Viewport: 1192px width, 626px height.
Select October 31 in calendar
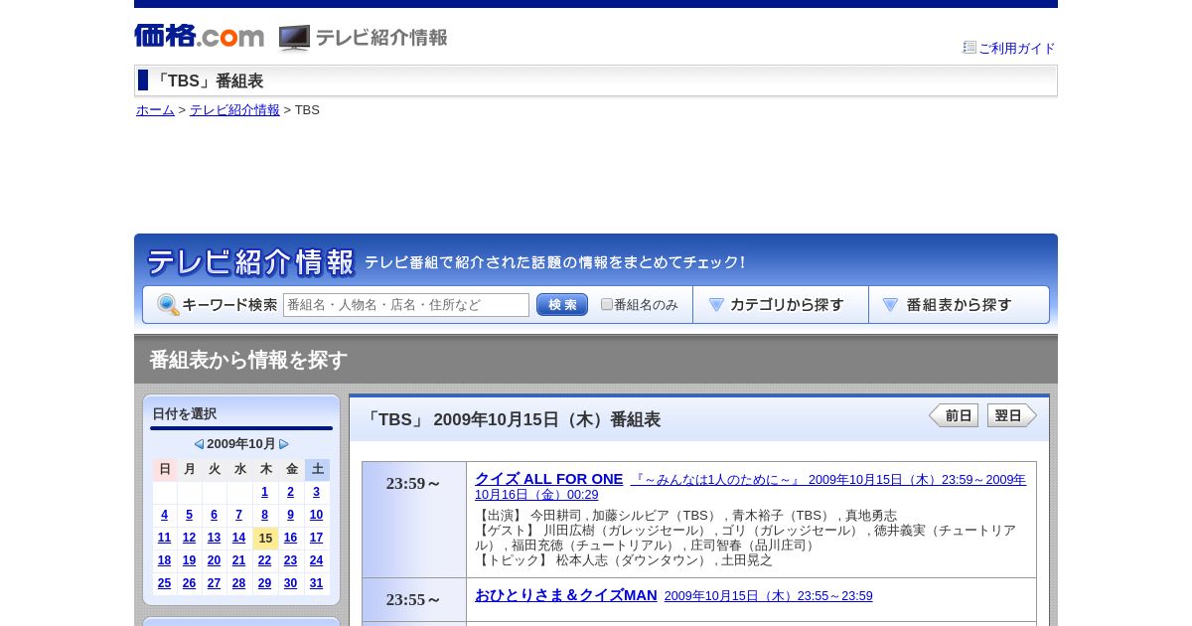[x=316, y=583]
